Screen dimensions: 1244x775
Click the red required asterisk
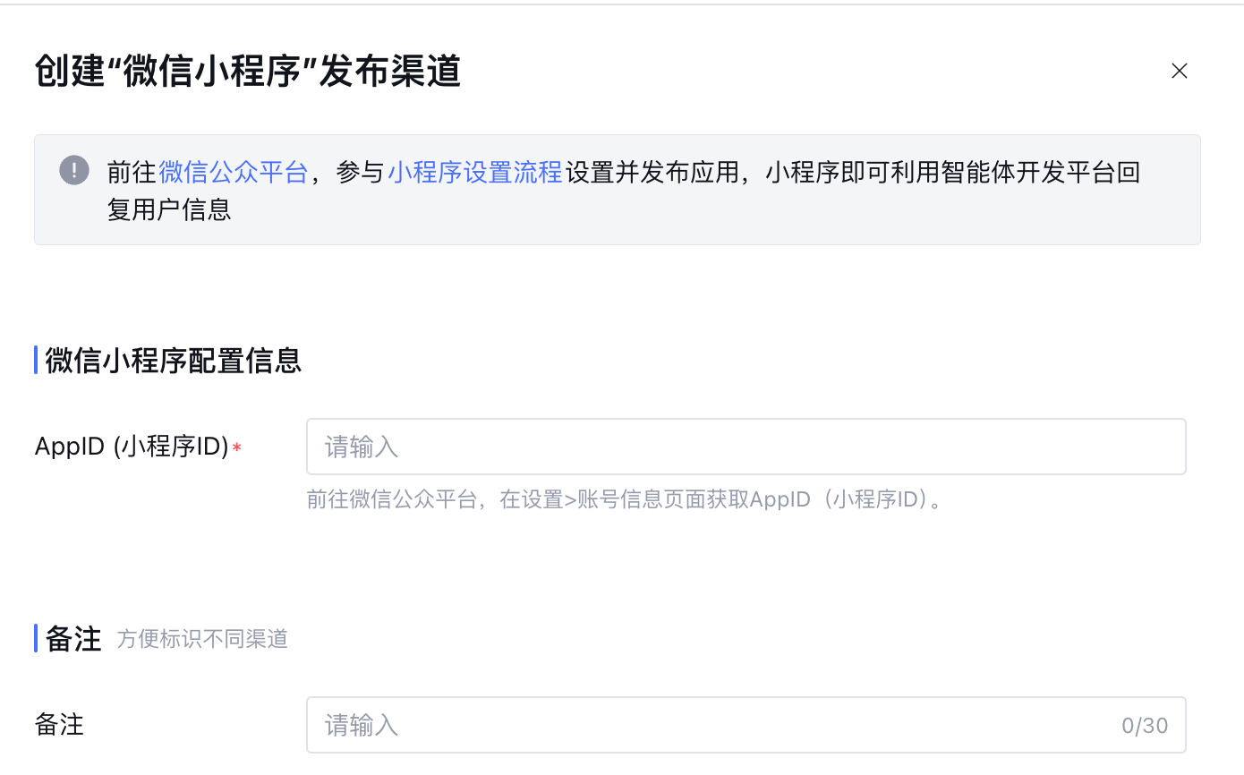[236, 448]
